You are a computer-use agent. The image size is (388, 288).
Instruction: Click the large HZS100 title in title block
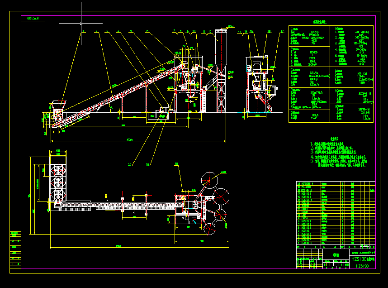point(363,259)
